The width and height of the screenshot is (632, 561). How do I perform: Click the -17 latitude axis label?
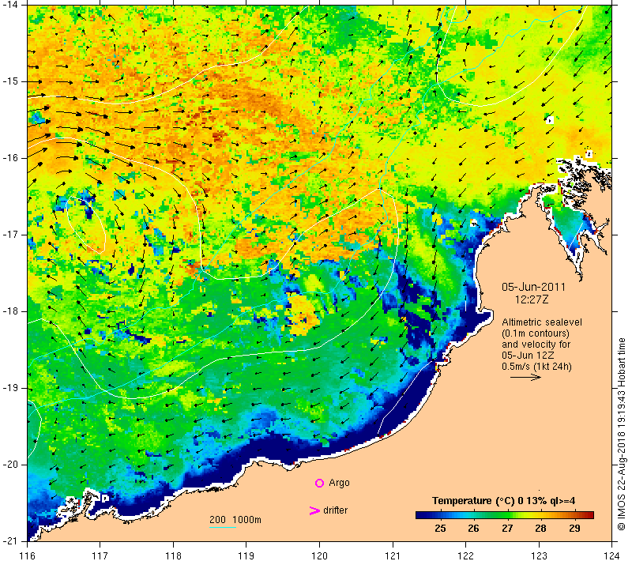click(x=10, y=234)
